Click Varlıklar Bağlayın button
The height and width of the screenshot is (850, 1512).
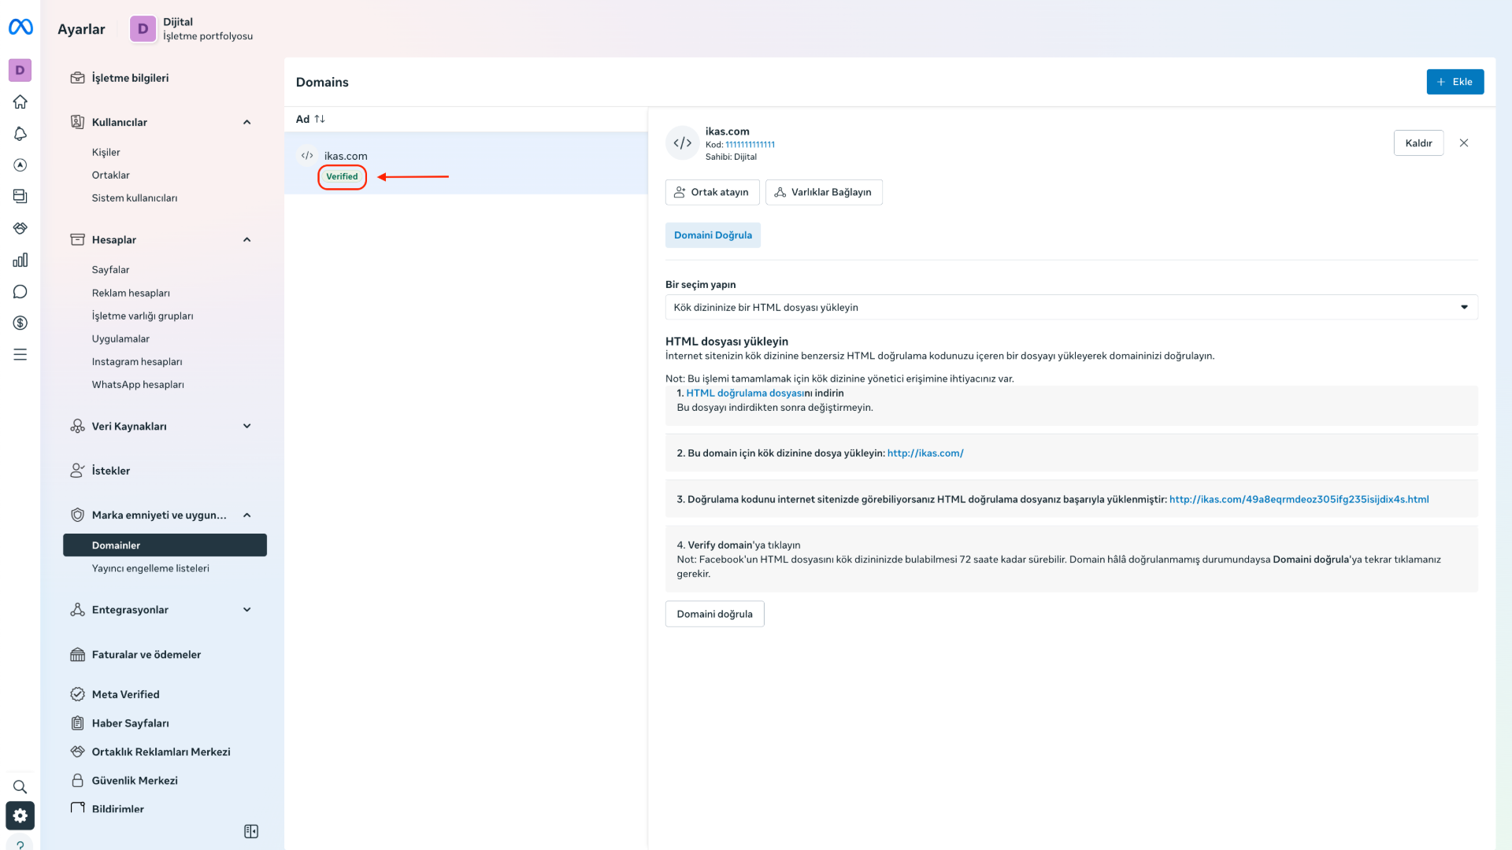(824, 192)
